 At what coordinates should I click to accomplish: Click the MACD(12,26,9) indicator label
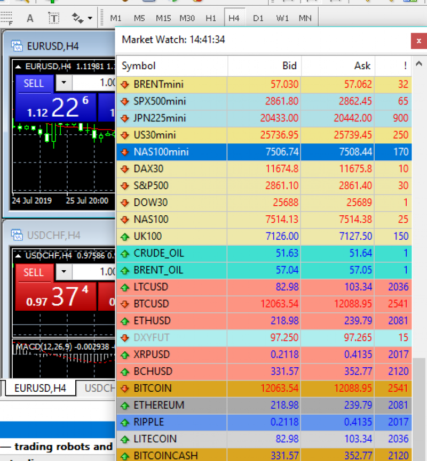pyautogui.click(x=44, y=346)
